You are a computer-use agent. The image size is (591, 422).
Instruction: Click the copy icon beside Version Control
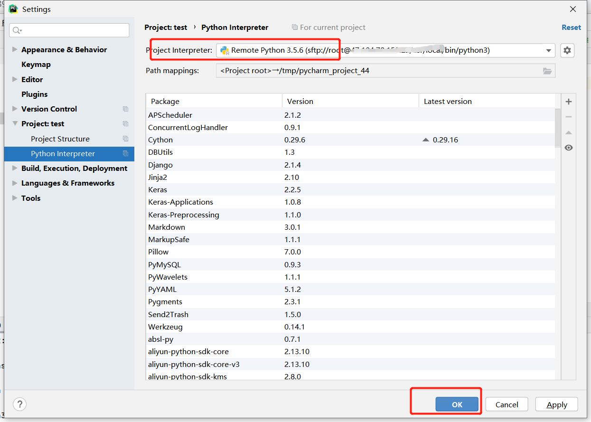tap(125, 109)
